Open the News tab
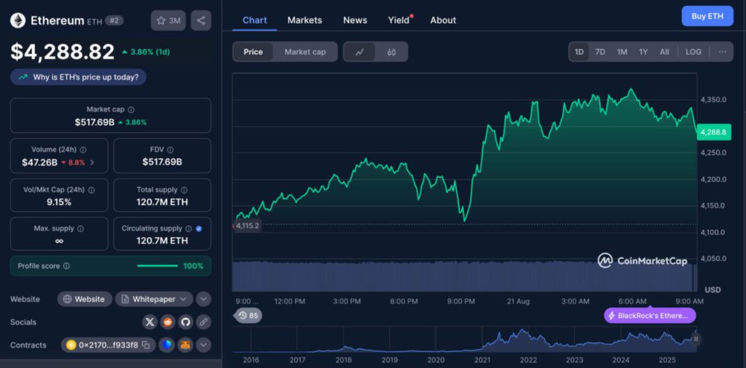This screenshot has width=746, height=368. (x=355, y=20)
